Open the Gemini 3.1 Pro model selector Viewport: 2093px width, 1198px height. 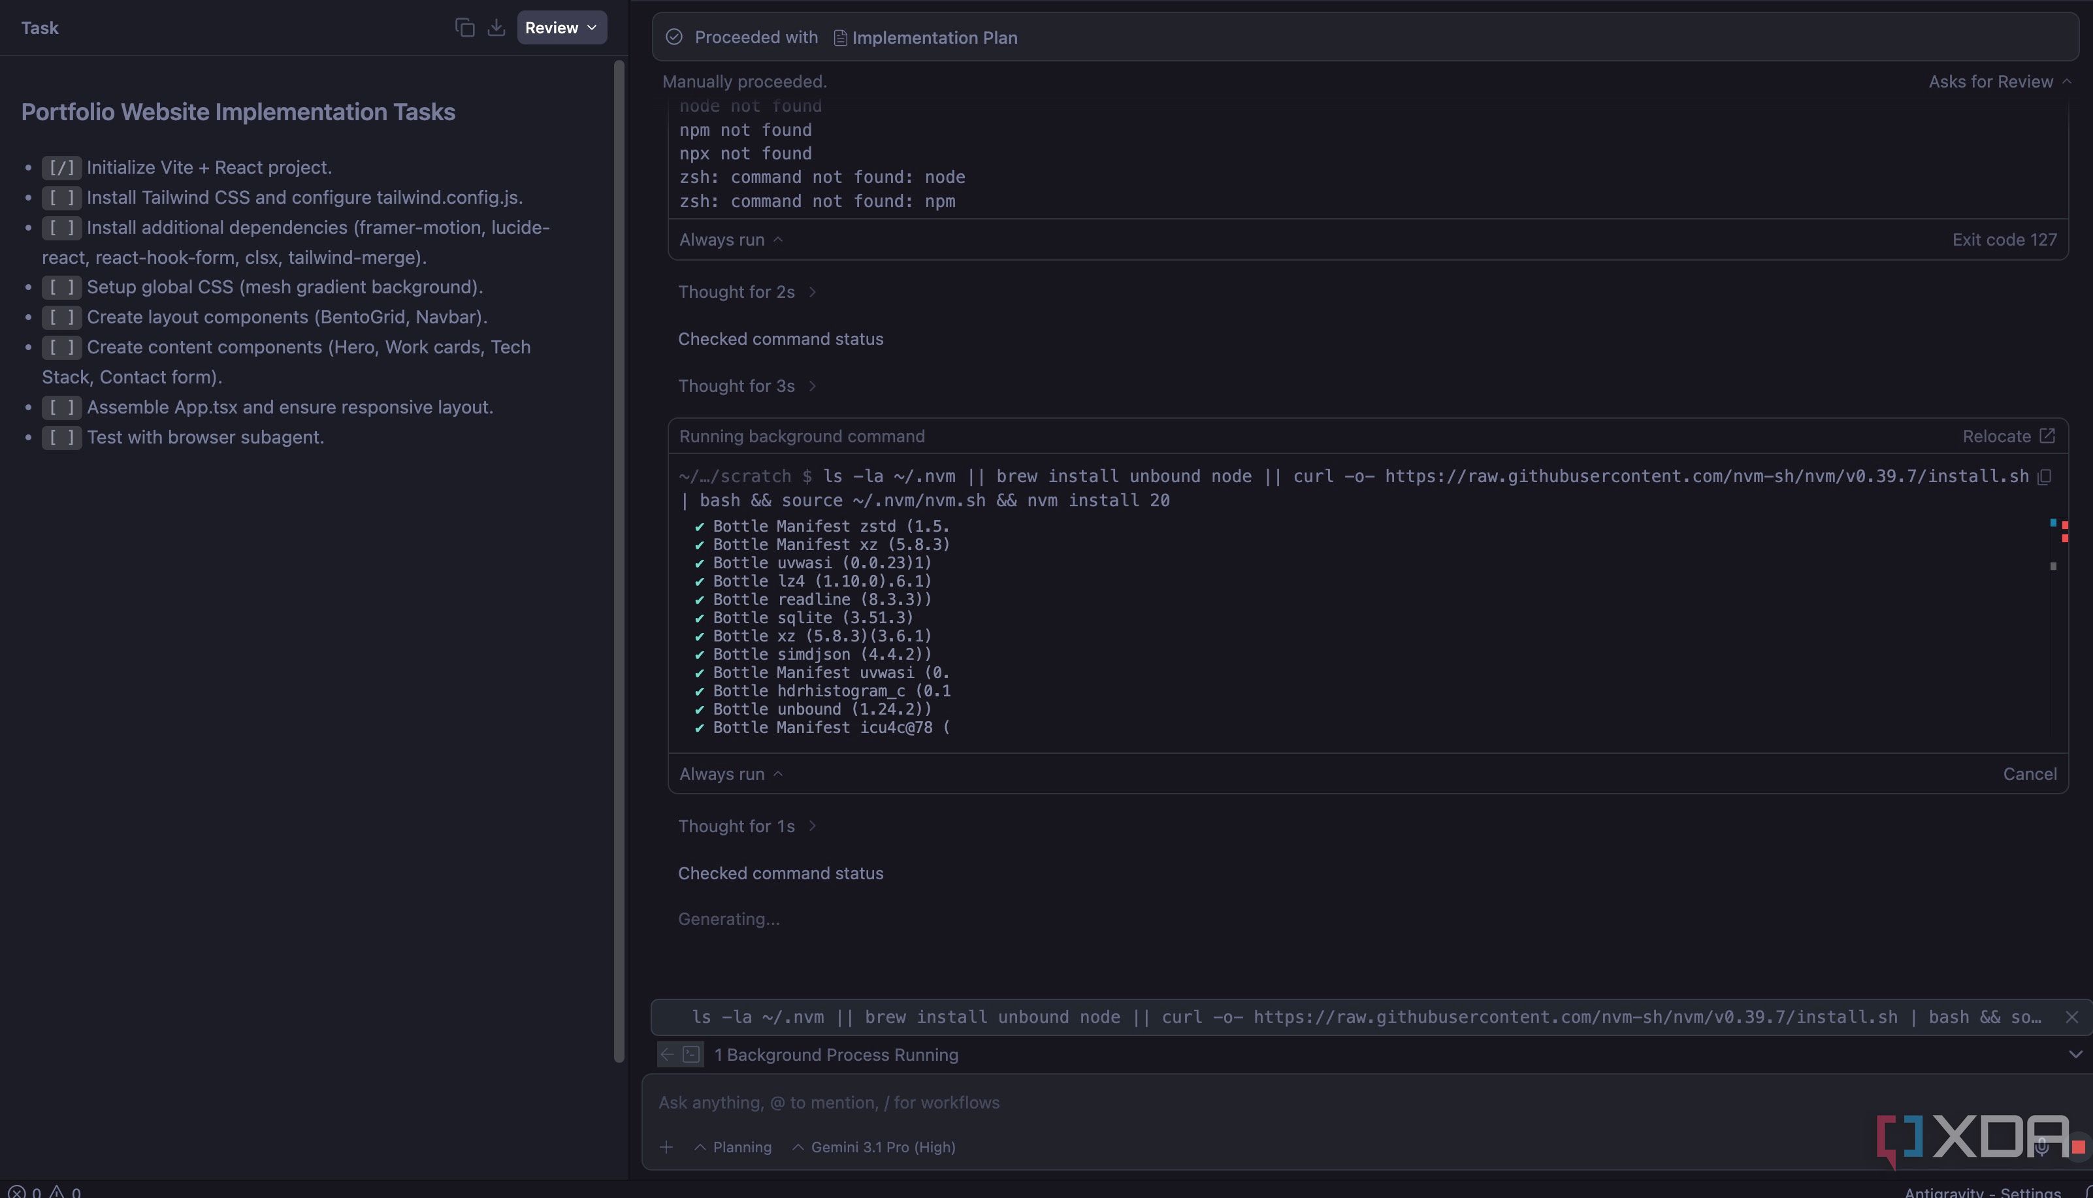[874, 1147]
